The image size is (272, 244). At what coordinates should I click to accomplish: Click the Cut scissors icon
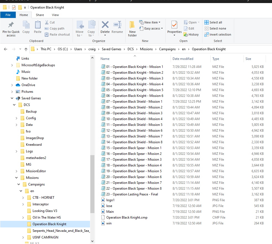pyautogui.click(x=47, y=22)
